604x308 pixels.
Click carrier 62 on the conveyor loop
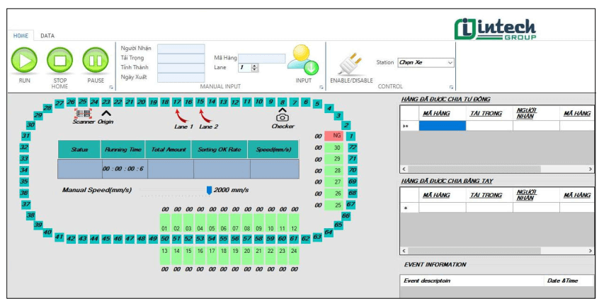(305, 239)
